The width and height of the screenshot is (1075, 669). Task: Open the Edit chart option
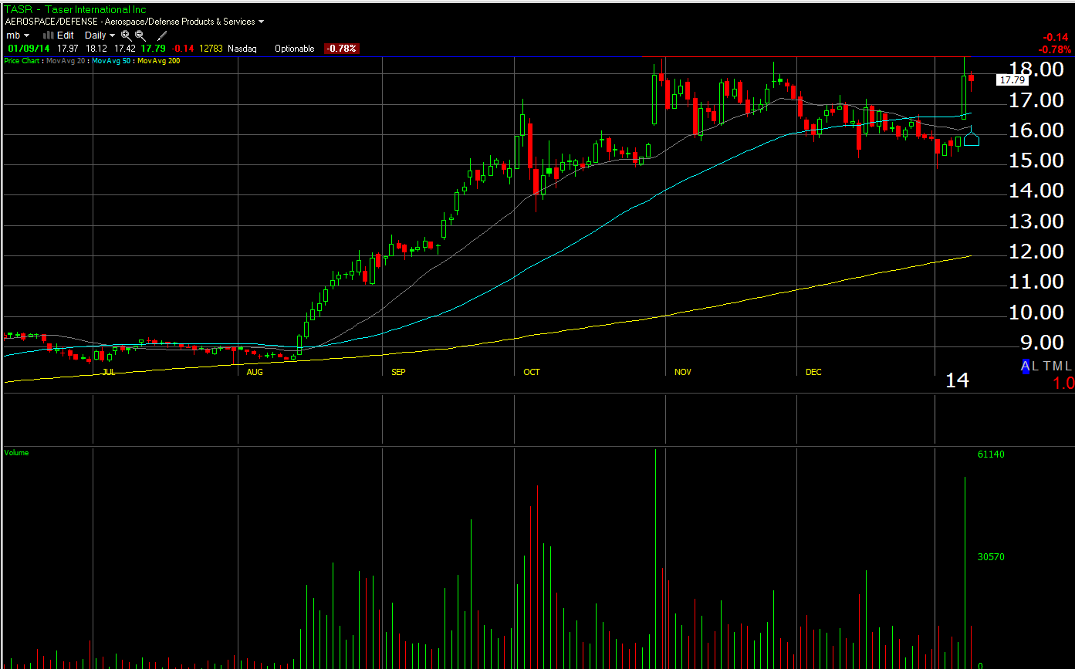pyautogui.click(x=65, y=35)
